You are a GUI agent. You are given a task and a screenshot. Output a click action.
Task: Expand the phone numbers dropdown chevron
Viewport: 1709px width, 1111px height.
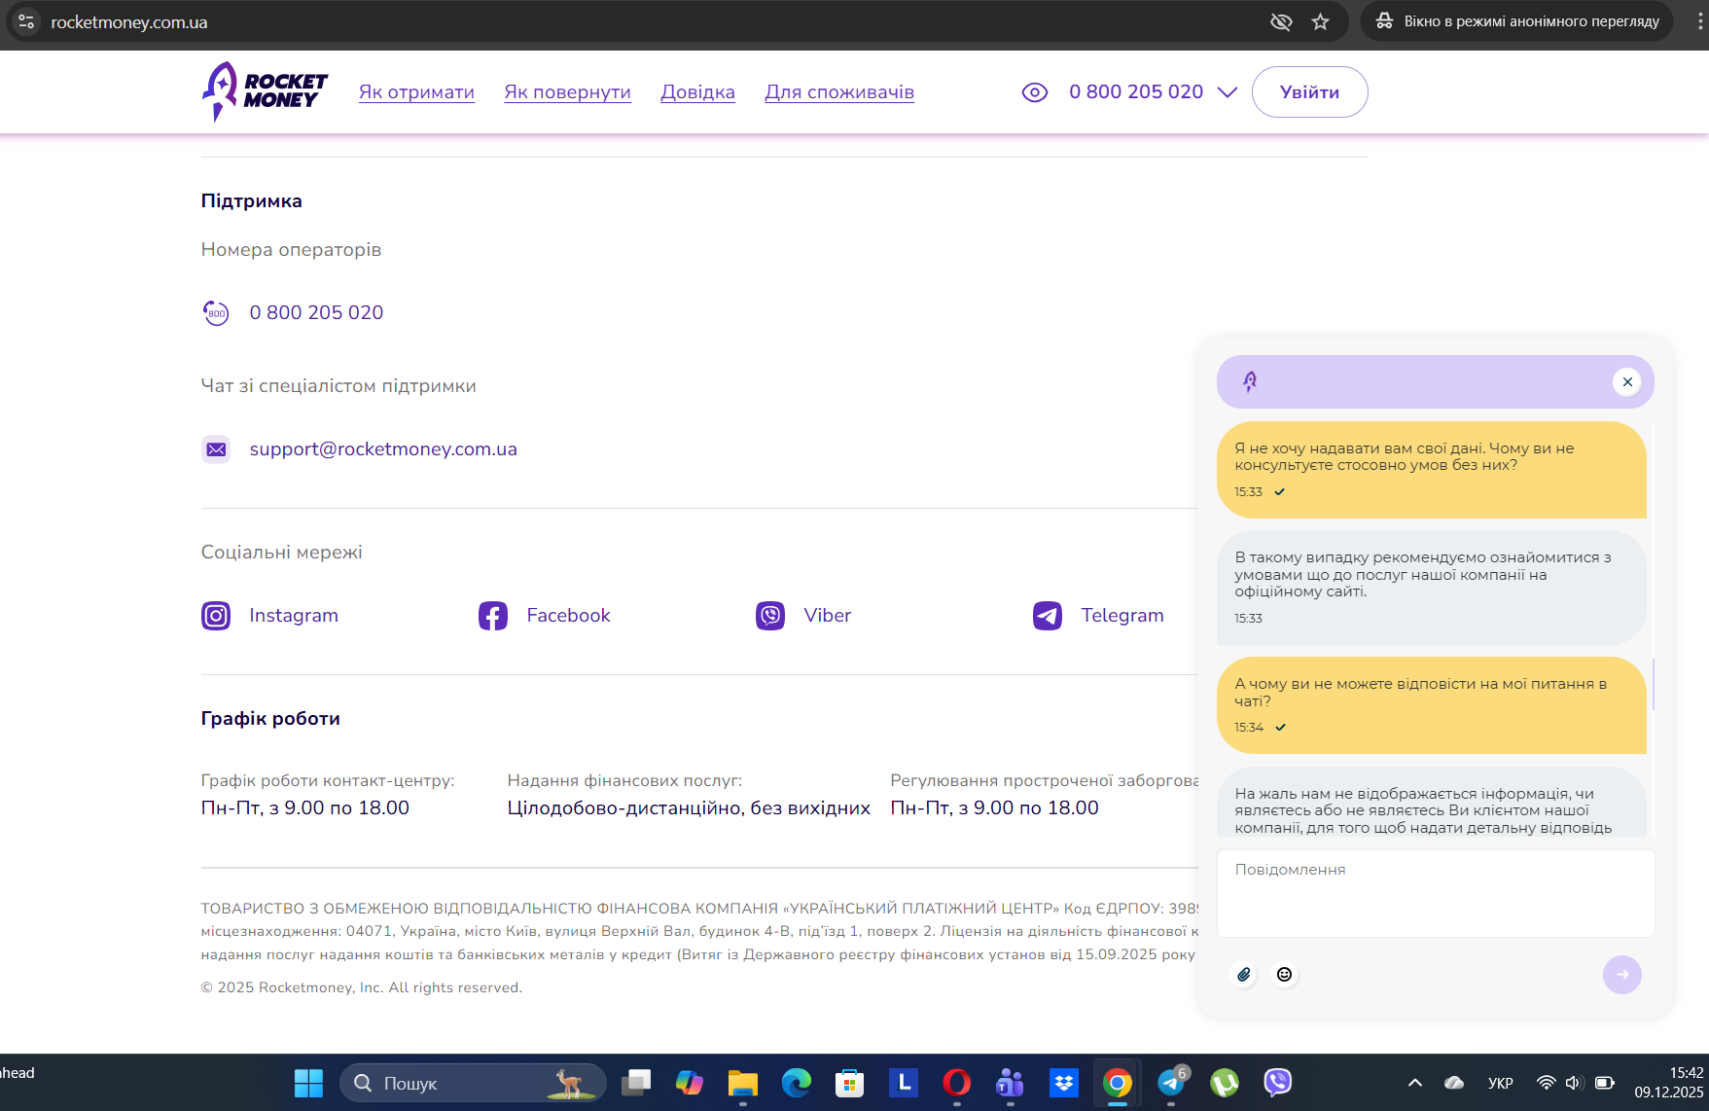pyautogui.click(x=1228, y=92)
